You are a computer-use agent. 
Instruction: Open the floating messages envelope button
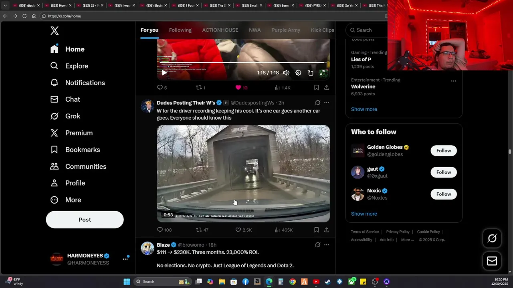point(492,261)
